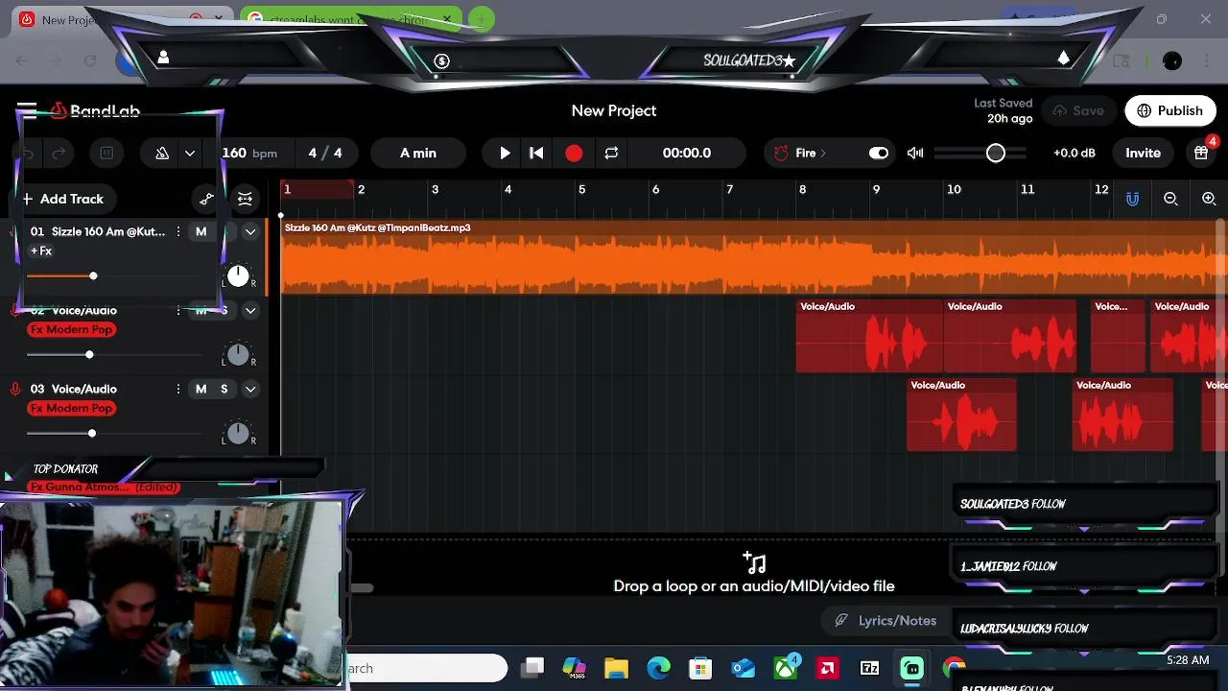Viewport: 1228px width, 691px height.
Task: Click the Invite button
Action: coord(1143,153)
